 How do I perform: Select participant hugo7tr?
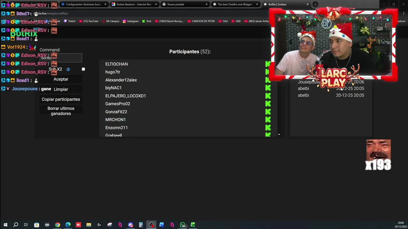(x=113, y=72)
